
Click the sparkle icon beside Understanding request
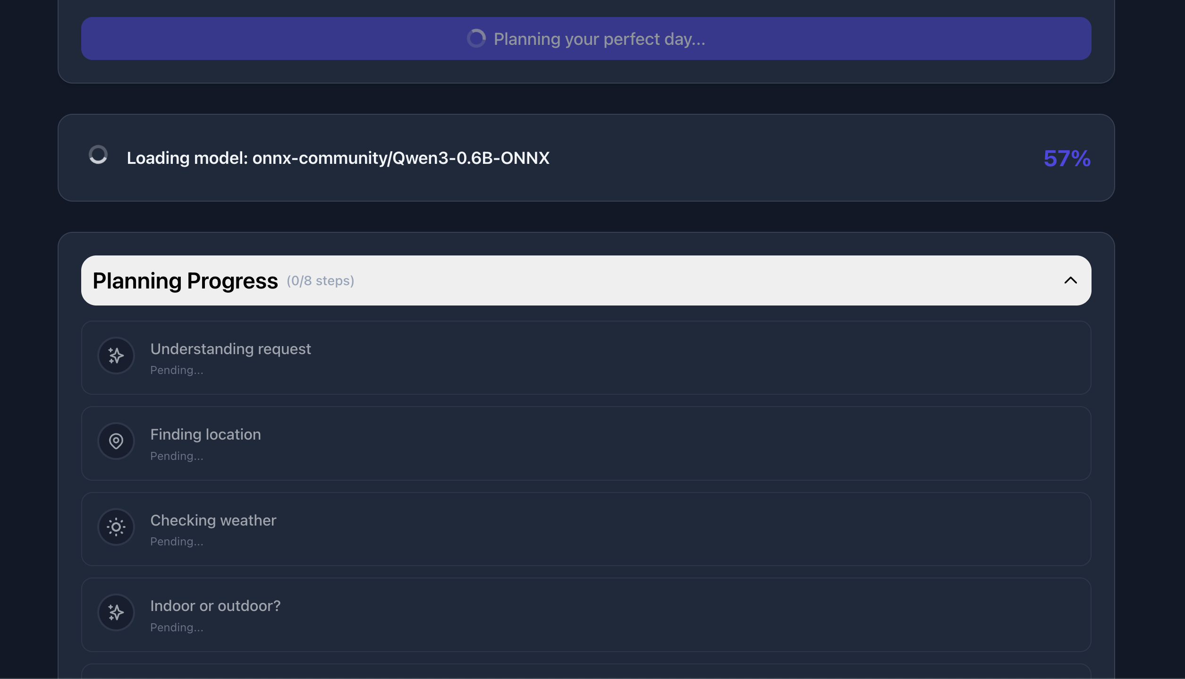coord(116,356)
